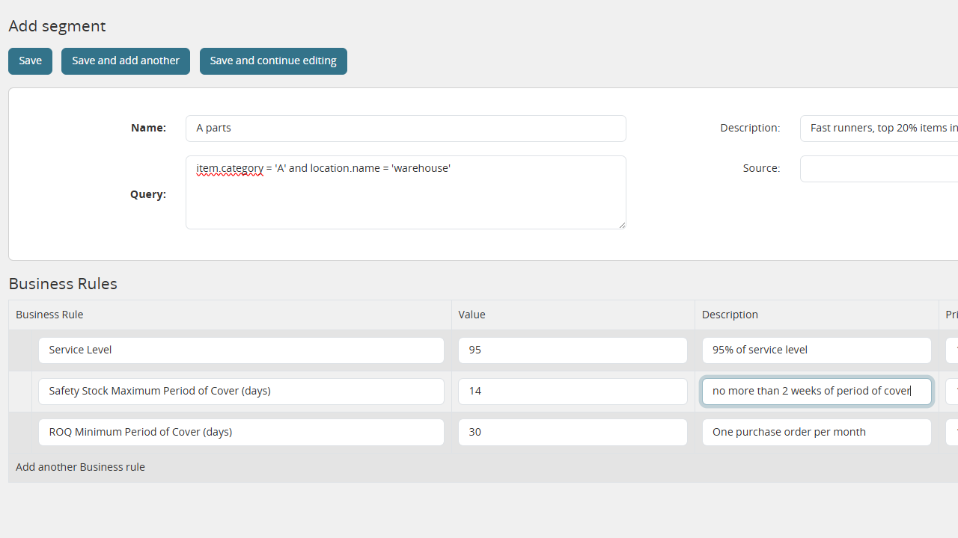Focus the Name field containing 'A parts'

(x=406, y=129)
